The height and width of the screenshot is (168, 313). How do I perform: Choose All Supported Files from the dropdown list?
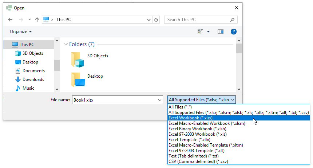(x=239, y=112)
